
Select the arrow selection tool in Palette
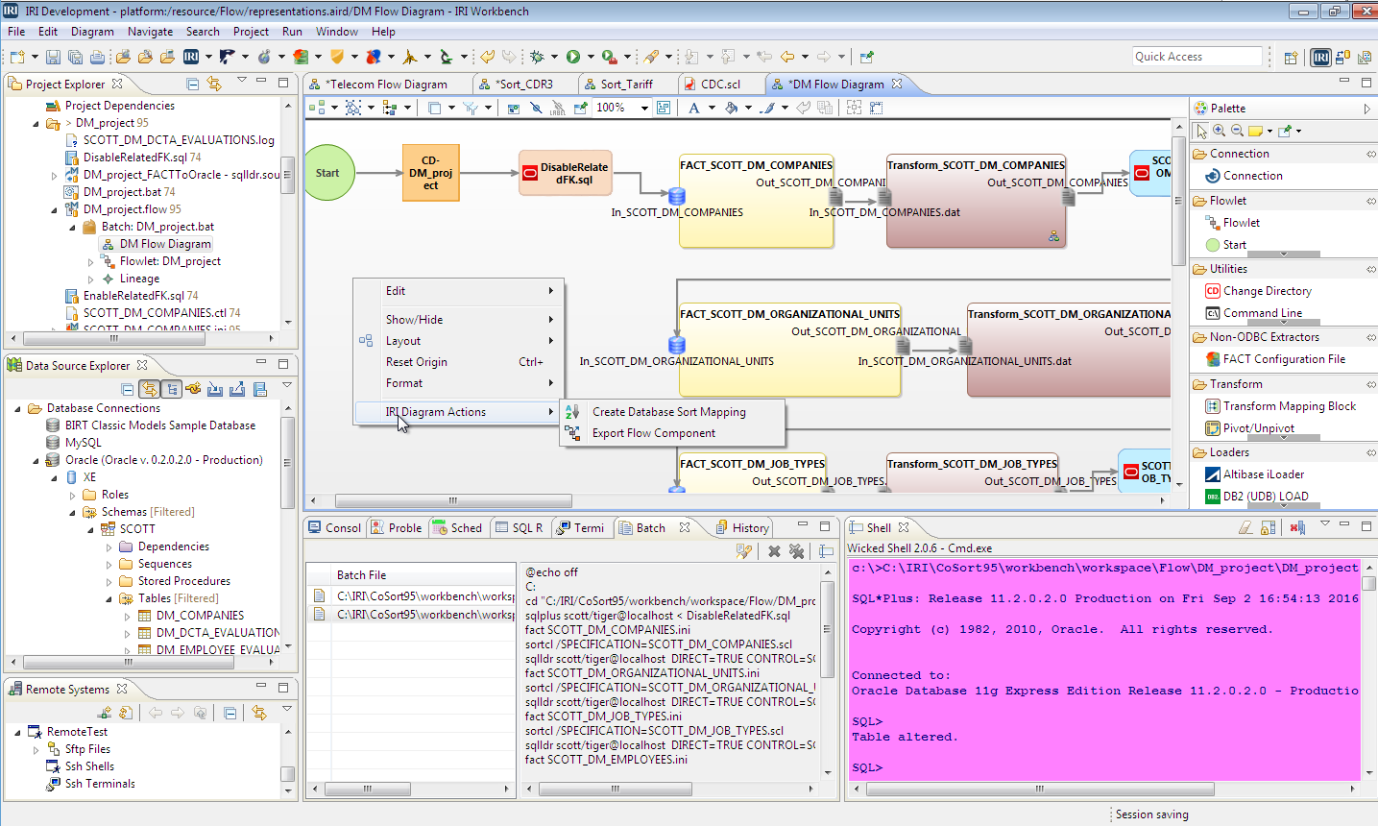1200,131
